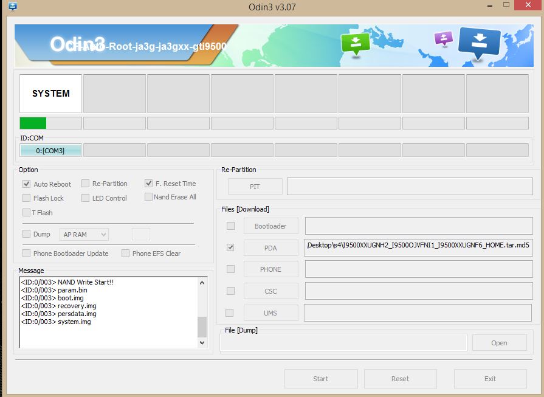Click the green download icon in banner

point(355,44)
